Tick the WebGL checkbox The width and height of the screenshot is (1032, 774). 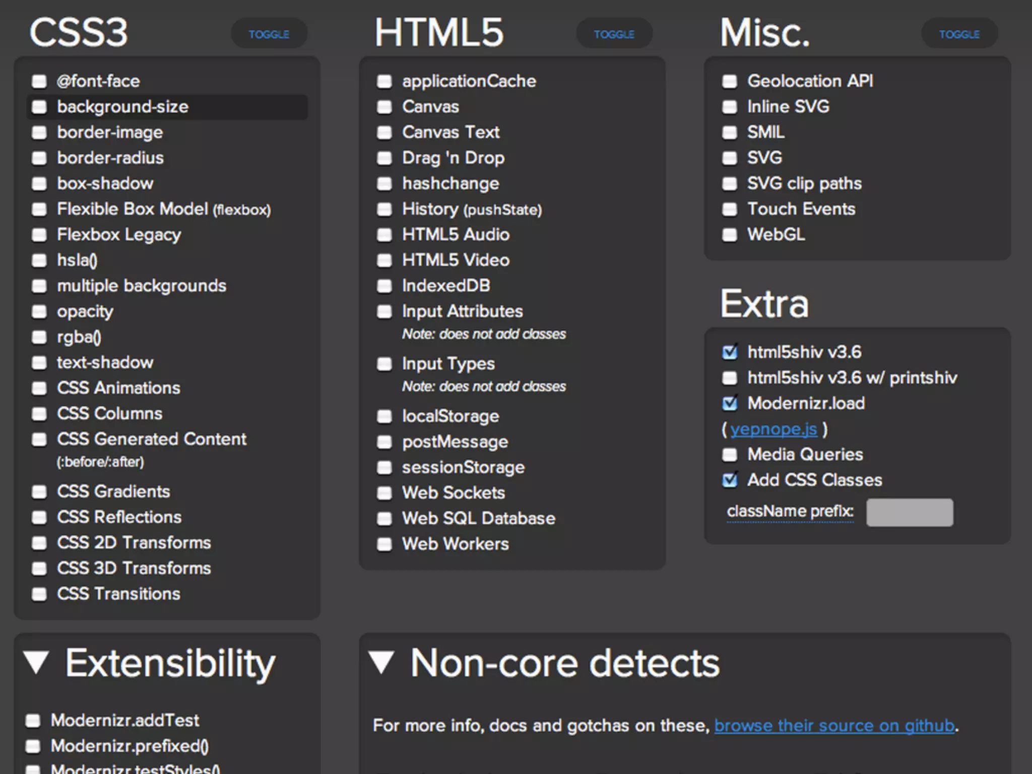coord(729,235)
